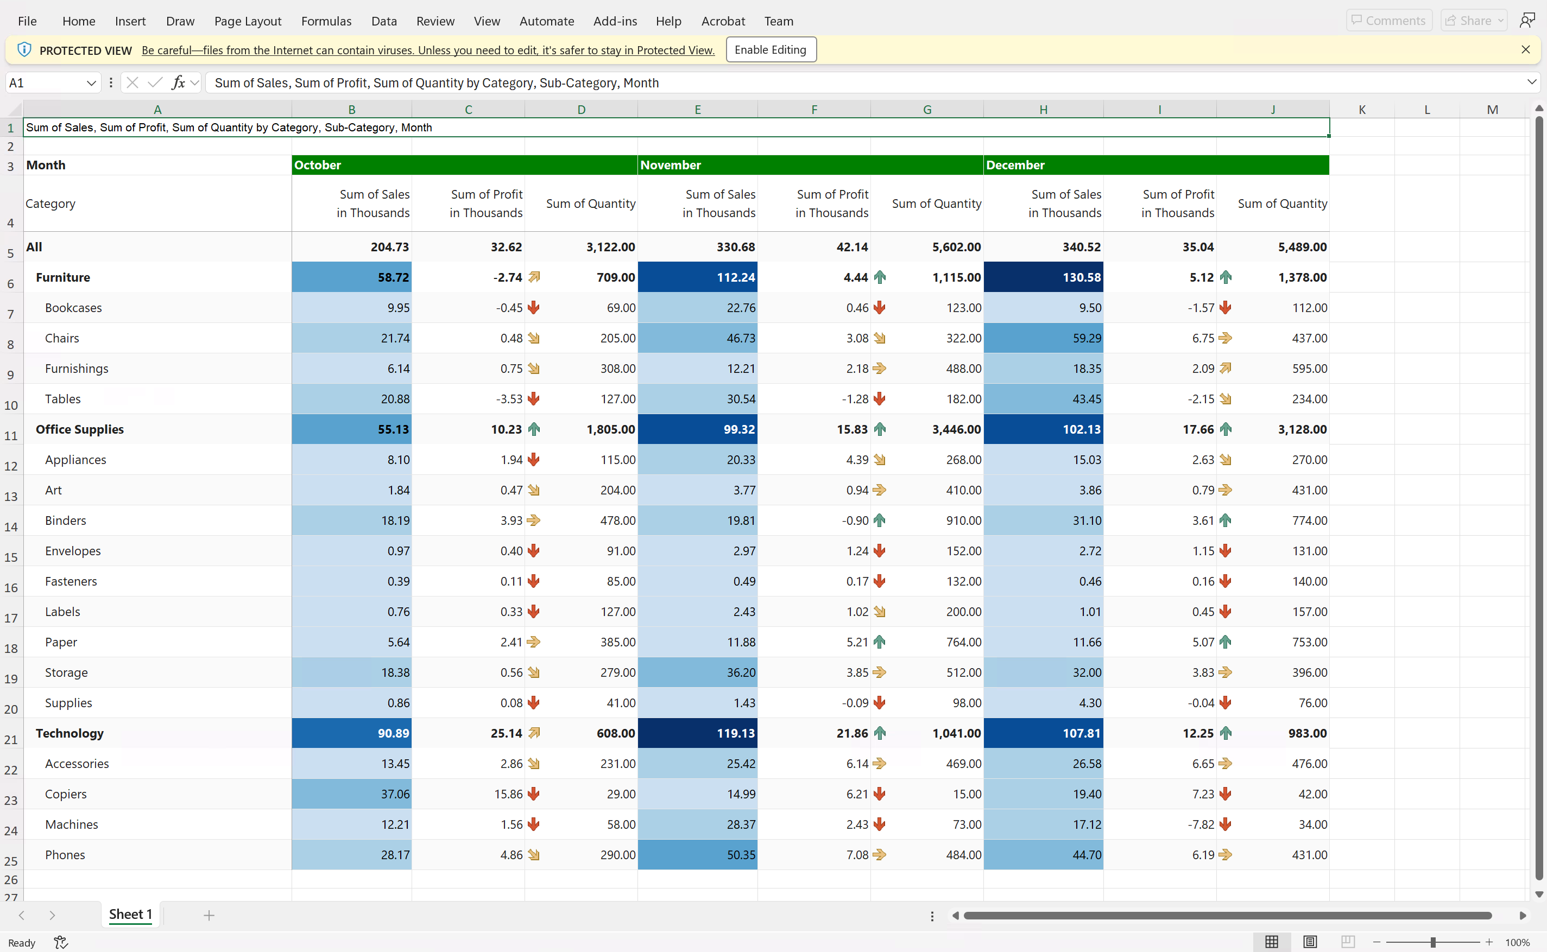Open the Share button dropdown

pos(1500,21)
